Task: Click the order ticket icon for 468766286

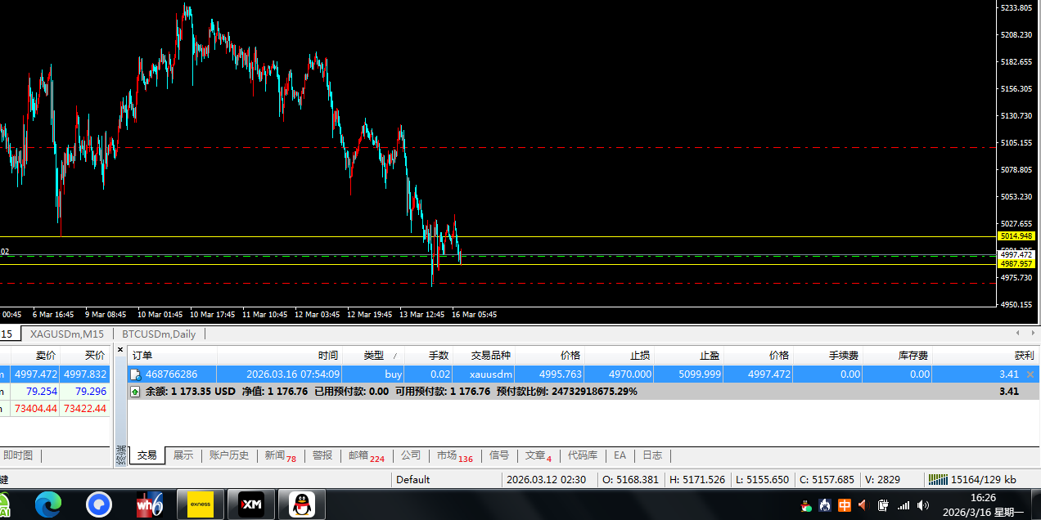Action: pyautogui.click(x=135, y=374)
